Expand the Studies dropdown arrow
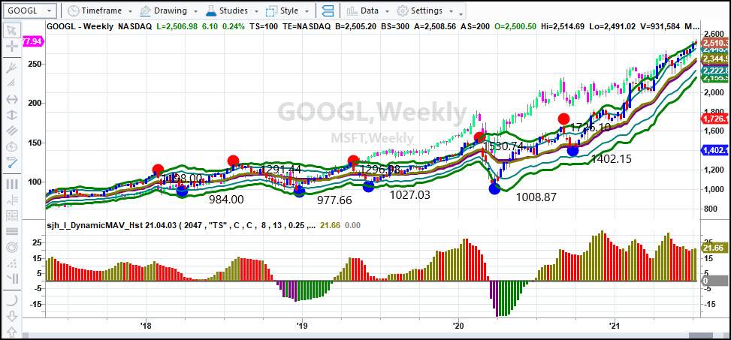The height and width of the screenshot is (340, 731). point(256,11)
